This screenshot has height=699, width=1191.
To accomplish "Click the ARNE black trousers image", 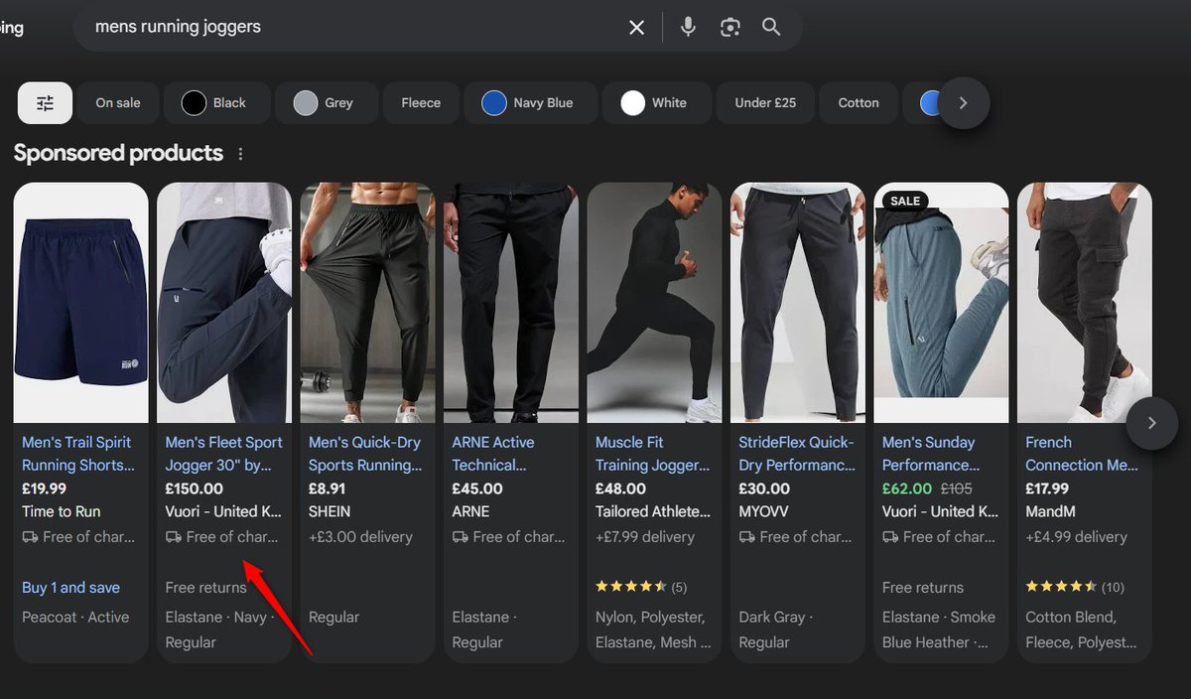I will point(511,303).
